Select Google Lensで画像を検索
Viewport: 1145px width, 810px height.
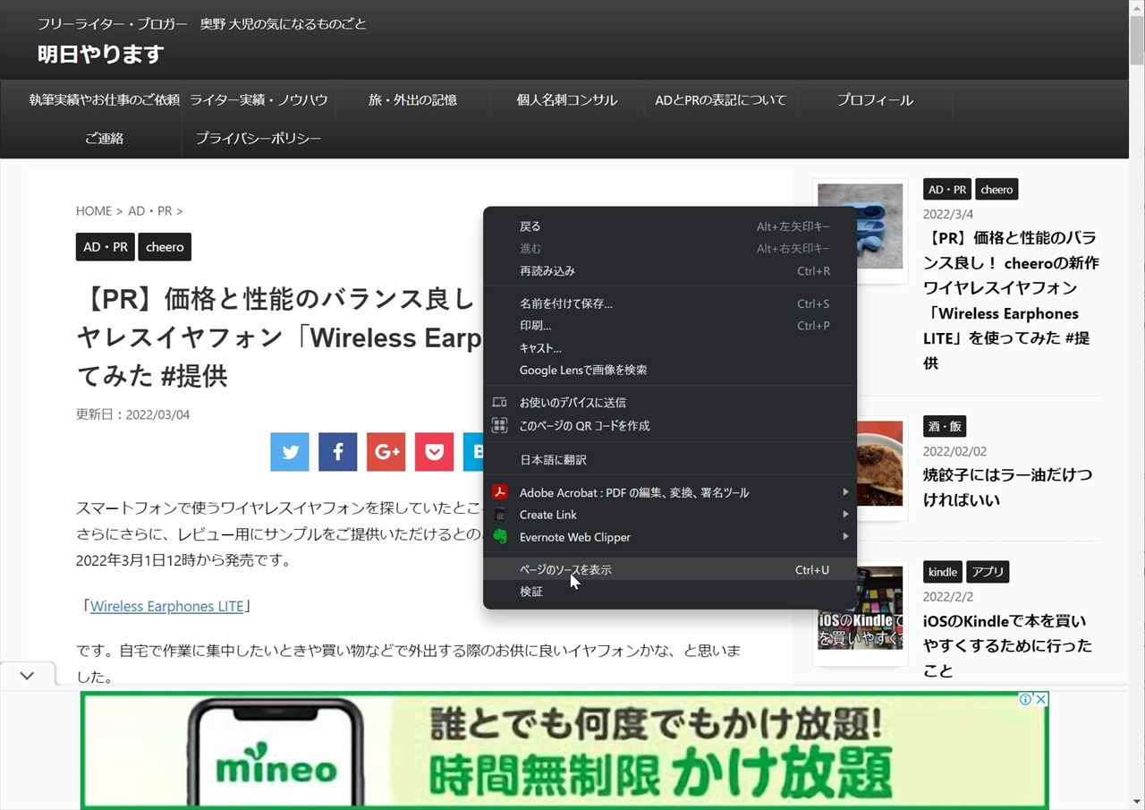click(x=670, y=370)
